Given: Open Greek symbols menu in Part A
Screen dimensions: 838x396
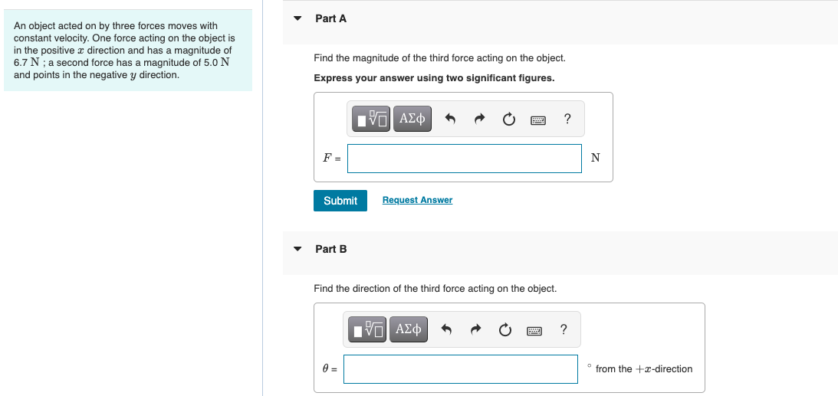Looking at the screenshot, I should click(412, 119).
